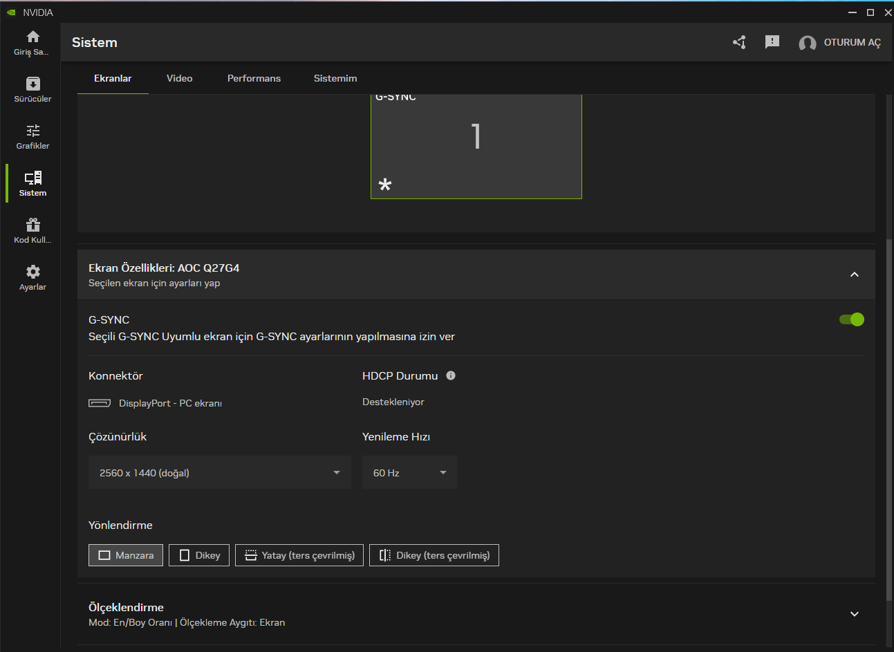
Task: Click the NVIDIA logo in title bar
Action: pyautogui.click(x=11, y=12)
